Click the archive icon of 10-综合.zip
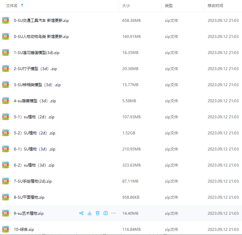The width and height of the screenshot is (242, 235). 5,229
